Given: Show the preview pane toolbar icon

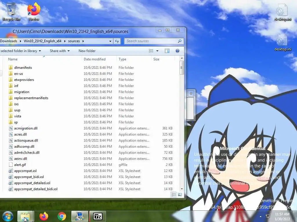Looking at the screenshot, I should point(167,51).
